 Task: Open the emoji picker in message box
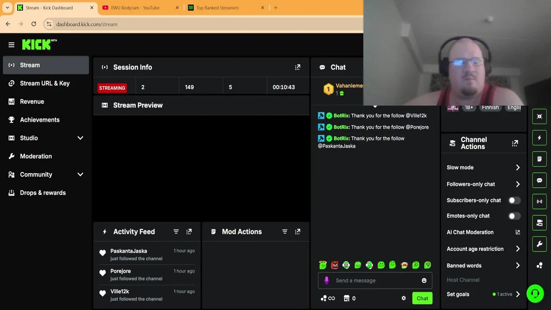click(x=424, y=280)
